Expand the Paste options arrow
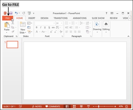The image size is (133, 110). [x=7, y=32]
